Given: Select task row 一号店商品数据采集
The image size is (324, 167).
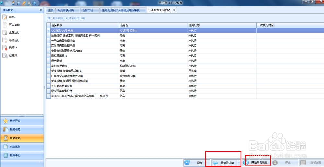Looking at the screenshot, I should (x=185, y=41).
